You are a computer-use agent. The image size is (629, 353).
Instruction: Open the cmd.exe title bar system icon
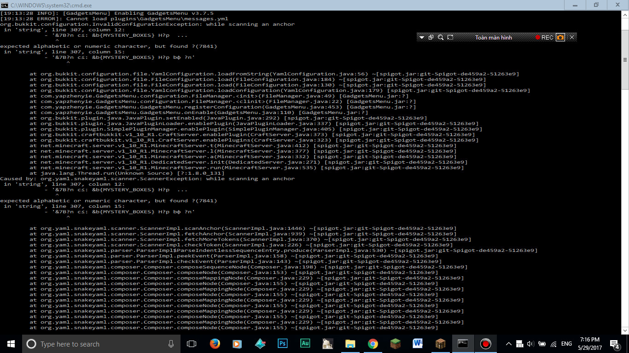pos(4,5)
